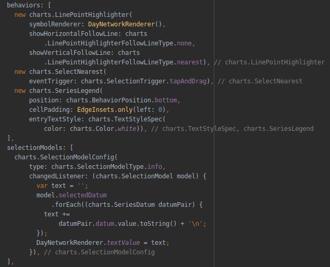Click the italic 'white' color value
Screen dimensions: 330x267
point(127,129)
